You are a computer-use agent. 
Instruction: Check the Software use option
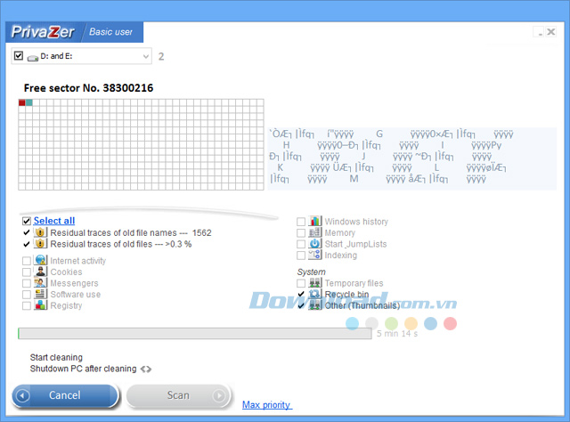(x=27, y=295)
